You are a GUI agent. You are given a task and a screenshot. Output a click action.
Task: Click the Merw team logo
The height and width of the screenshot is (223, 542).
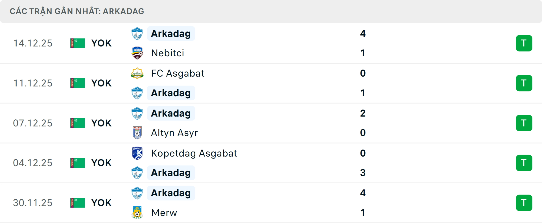coord(137,213)
